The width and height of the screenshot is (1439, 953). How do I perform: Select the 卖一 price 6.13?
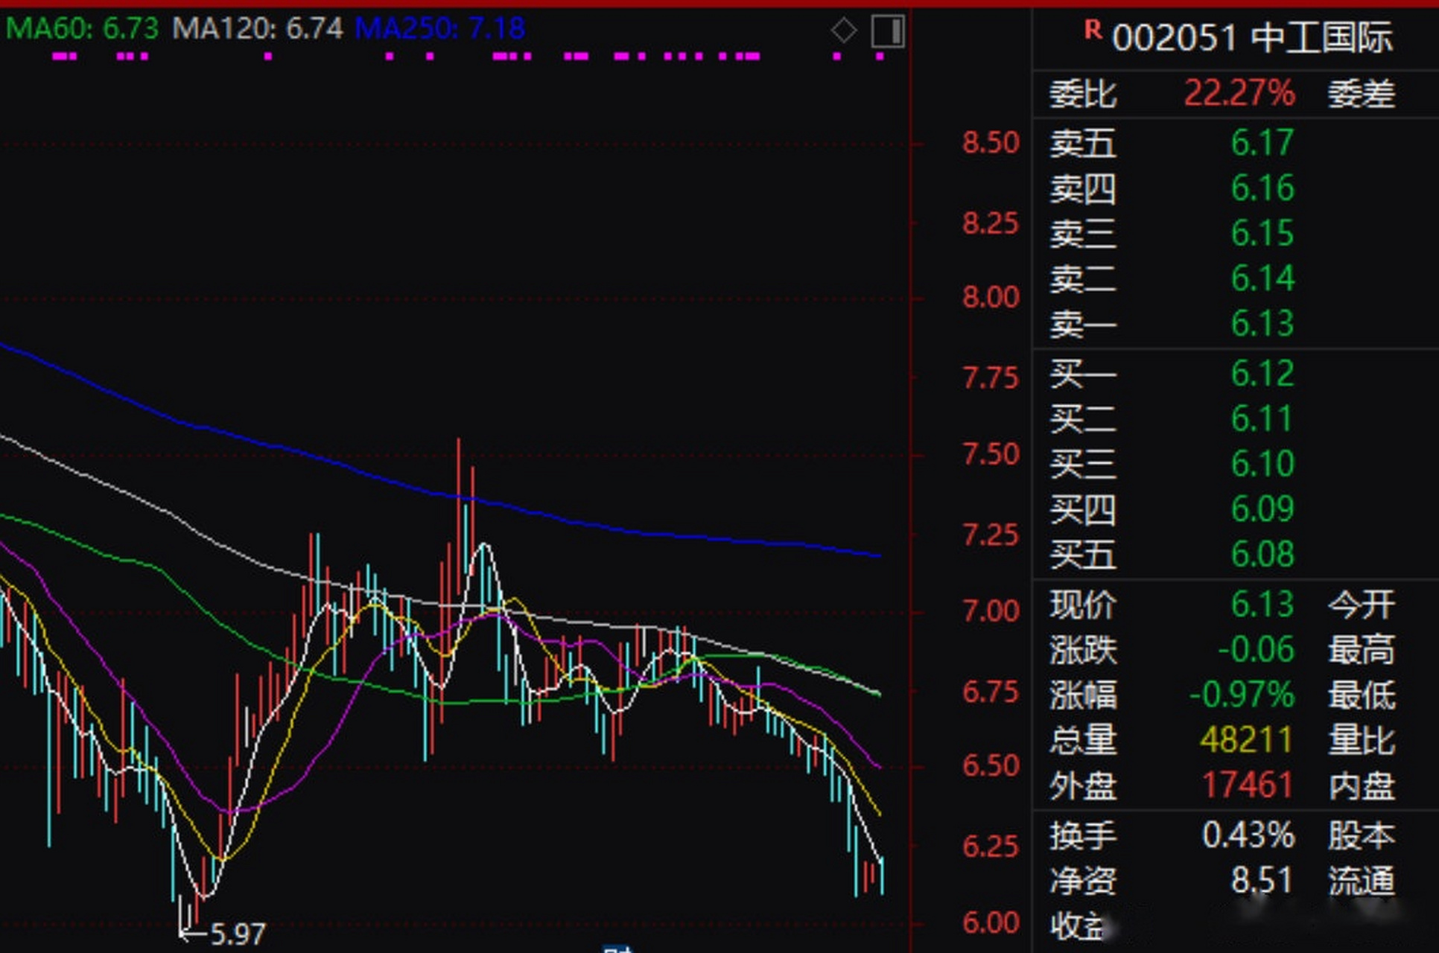(x=1262, y=324)
